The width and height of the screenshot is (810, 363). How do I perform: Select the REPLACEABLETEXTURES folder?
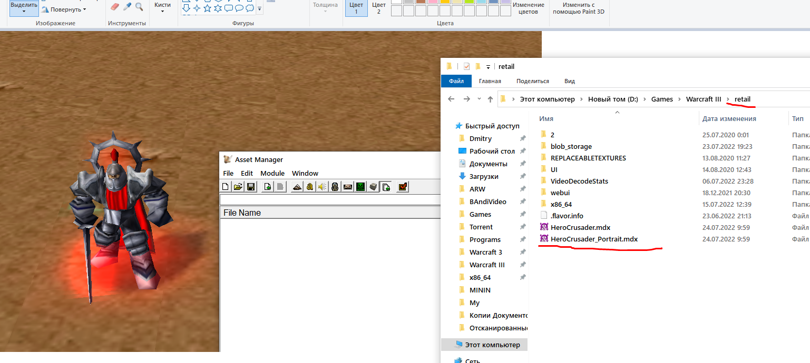(x=588, y=158)
